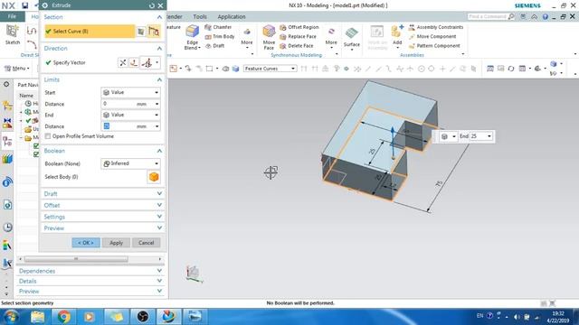Click the Reset icon in Extrude title bar
The image size is (579, 325).
click(x=152, y=5)
